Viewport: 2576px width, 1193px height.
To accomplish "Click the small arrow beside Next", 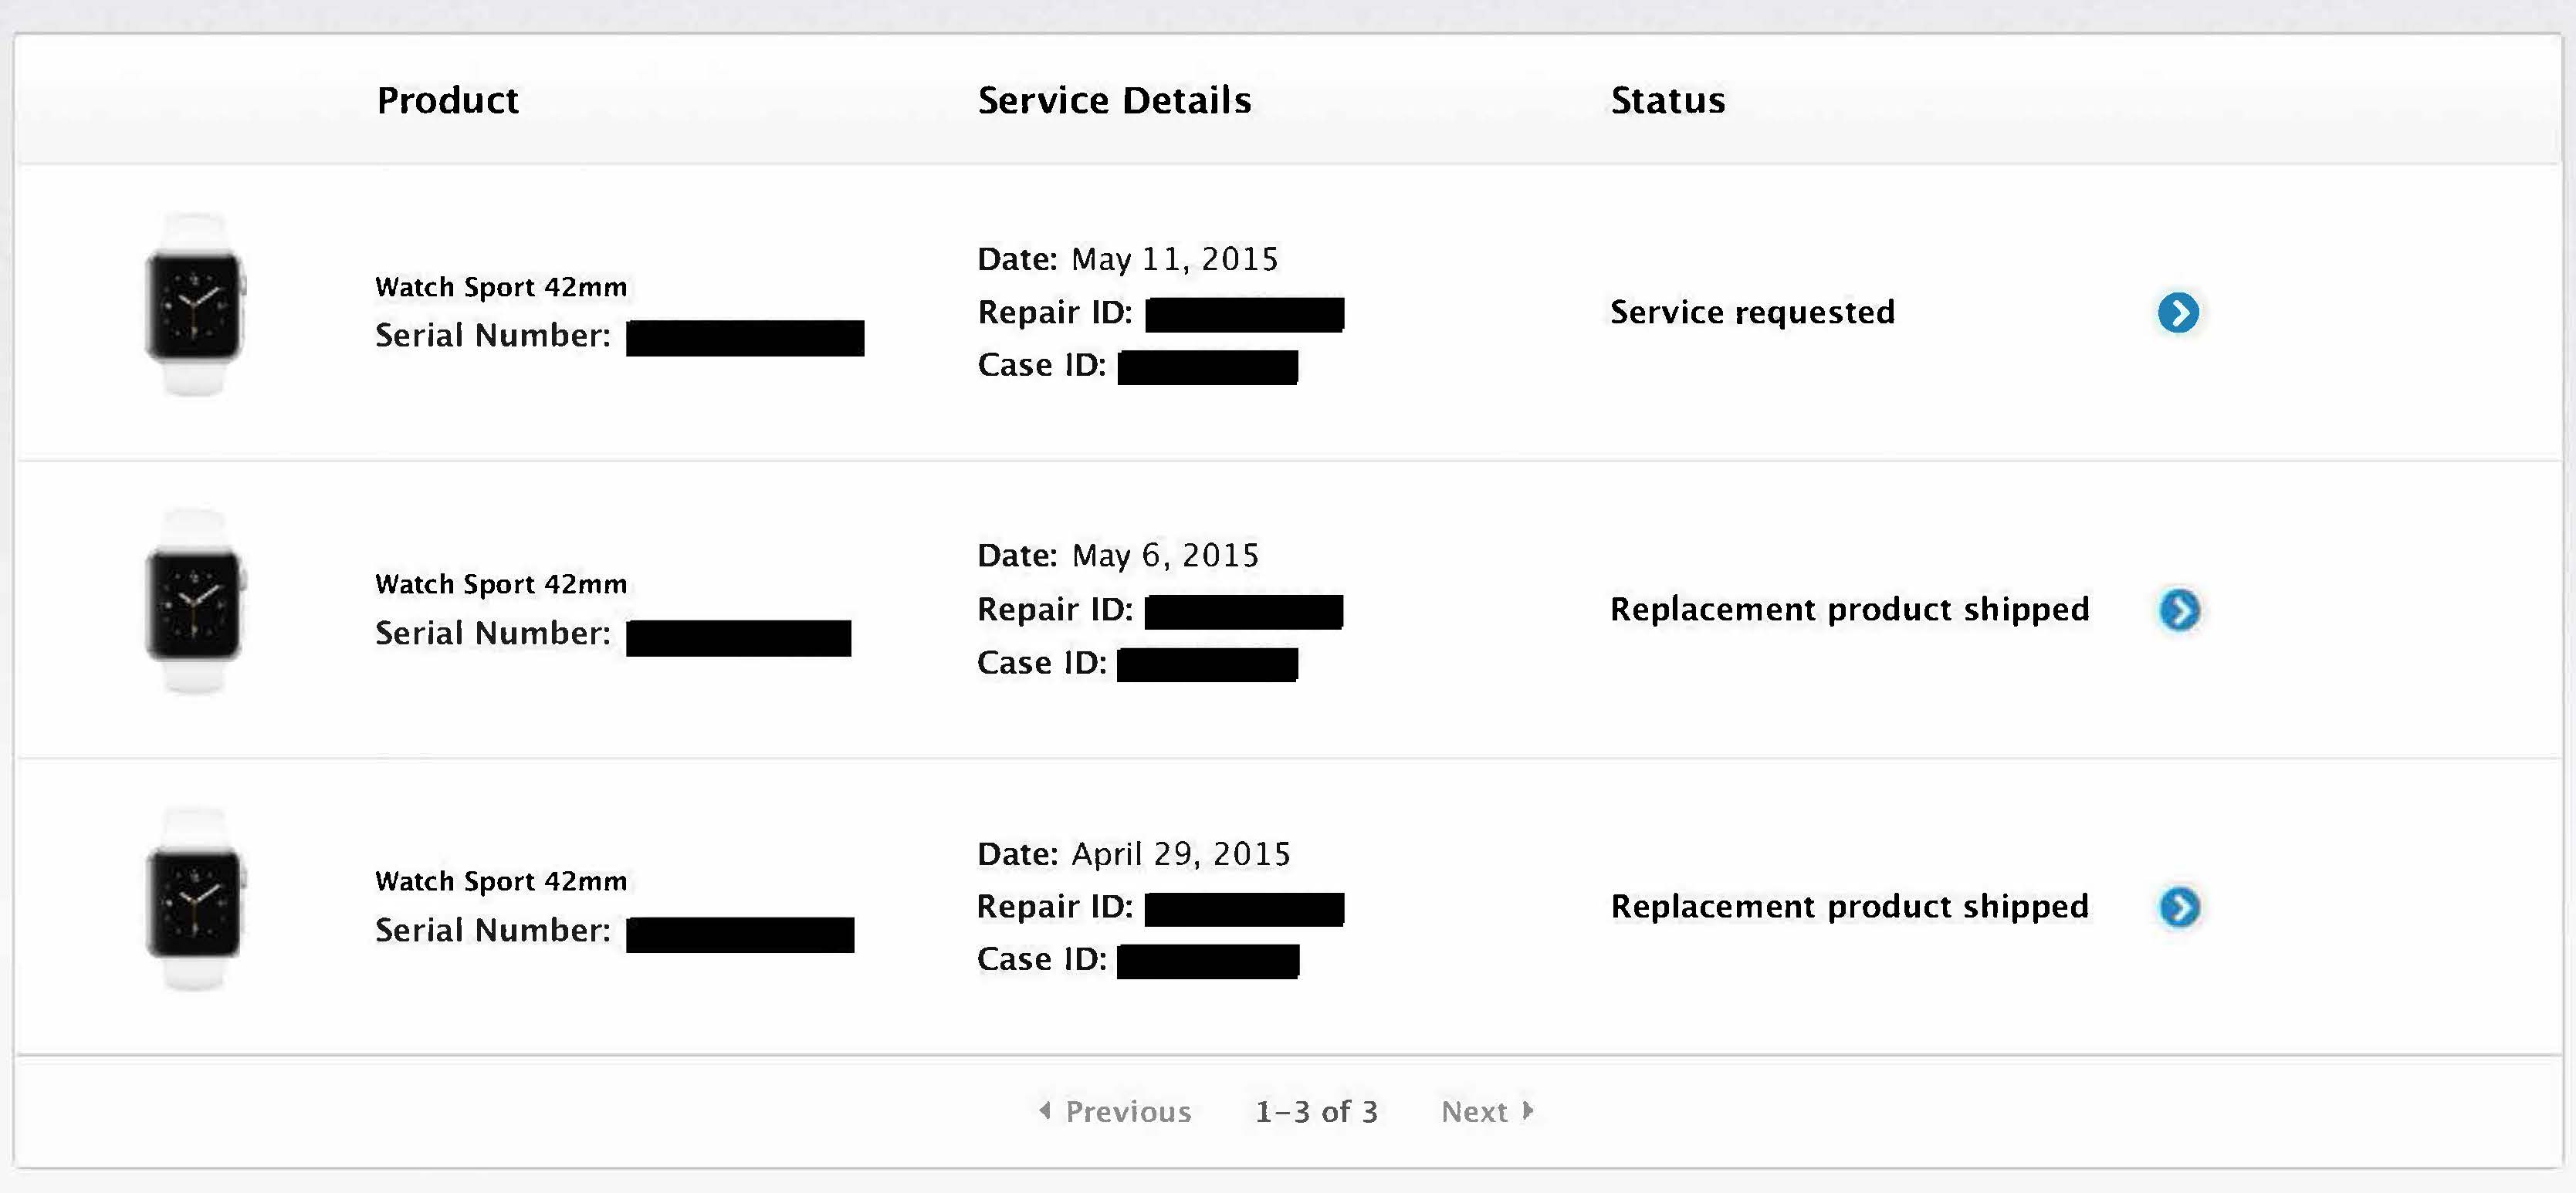I will (1527, 1110).
